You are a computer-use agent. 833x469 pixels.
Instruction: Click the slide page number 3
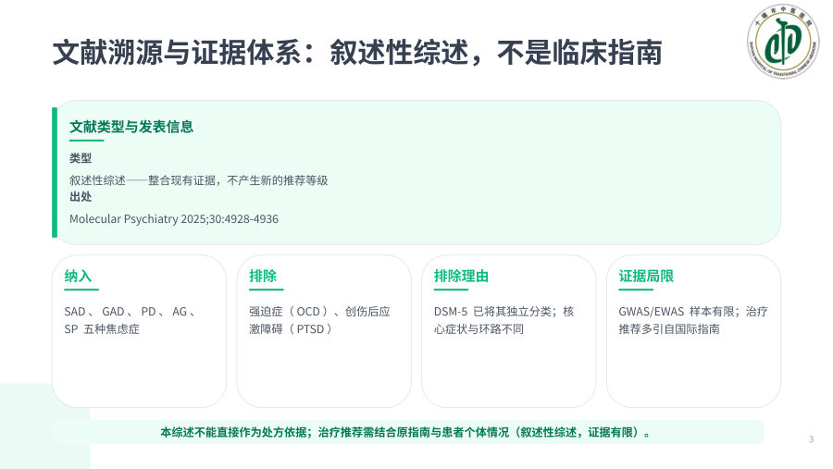811,438
